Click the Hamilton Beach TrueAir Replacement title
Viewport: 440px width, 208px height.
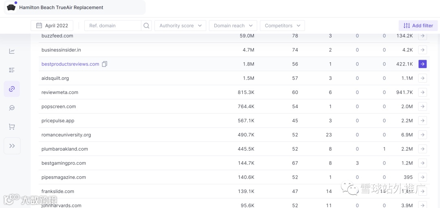[x=61, y=8]
